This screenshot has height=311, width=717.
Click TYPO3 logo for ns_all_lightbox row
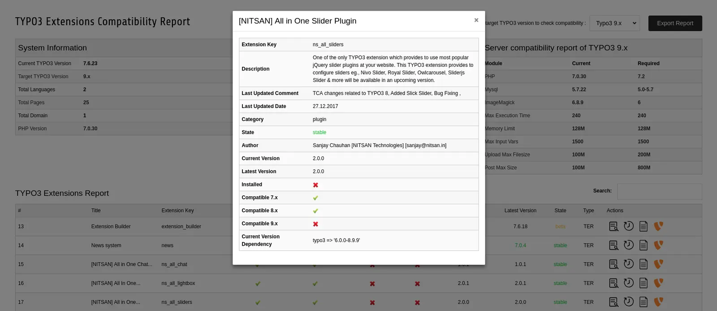[658, 283]
